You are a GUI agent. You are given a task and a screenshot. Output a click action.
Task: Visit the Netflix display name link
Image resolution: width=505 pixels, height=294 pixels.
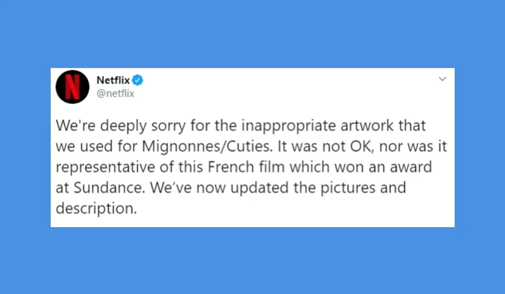[113, 81]
